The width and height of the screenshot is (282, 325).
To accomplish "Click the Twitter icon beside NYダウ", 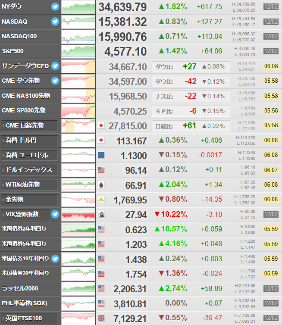I will pos(55,7).
